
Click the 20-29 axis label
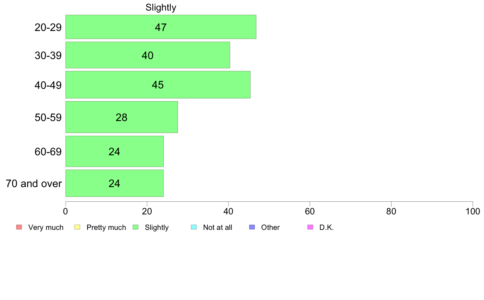point(48,27)
